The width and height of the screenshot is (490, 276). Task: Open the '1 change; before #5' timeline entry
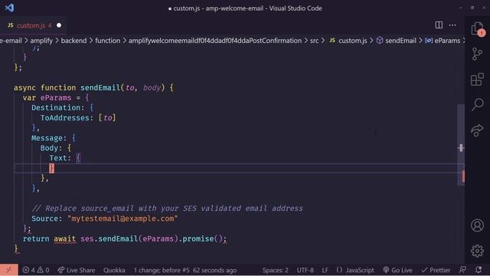click(x=185, y=270)
